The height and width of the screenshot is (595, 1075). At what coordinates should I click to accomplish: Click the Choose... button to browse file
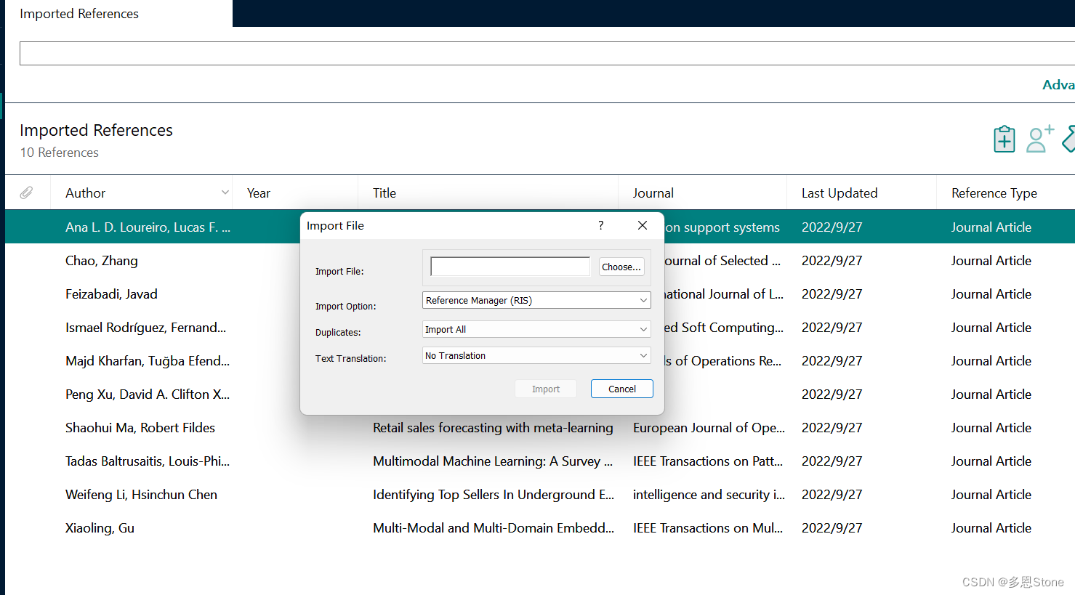[621, 267]
